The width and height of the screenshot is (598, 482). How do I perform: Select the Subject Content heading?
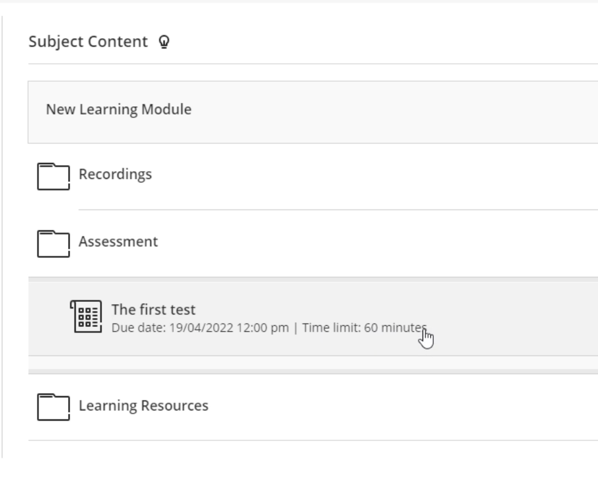point(88,42)
